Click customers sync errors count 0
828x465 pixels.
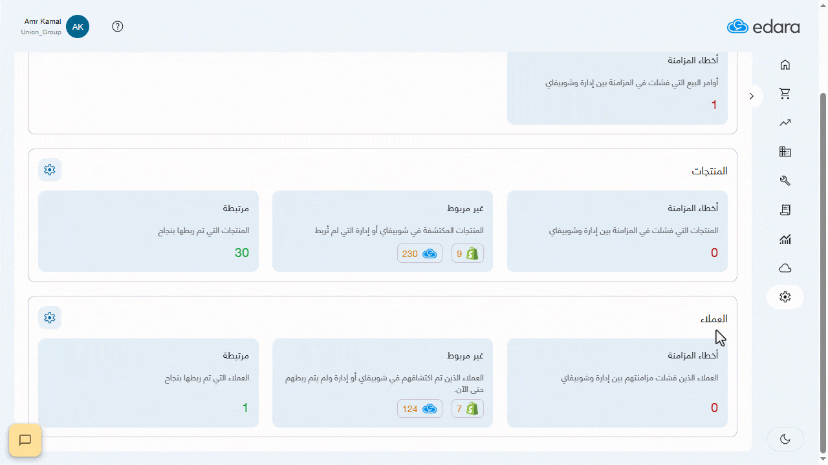714,408
